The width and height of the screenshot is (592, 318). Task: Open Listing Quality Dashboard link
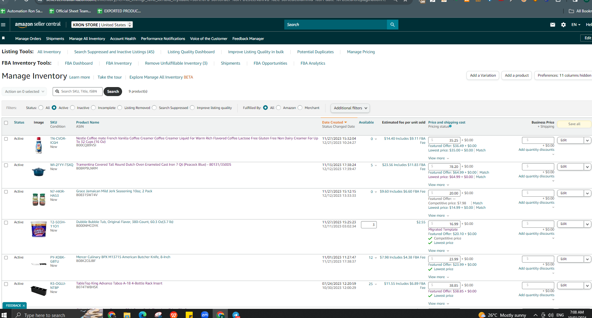[x=191, y=52]
